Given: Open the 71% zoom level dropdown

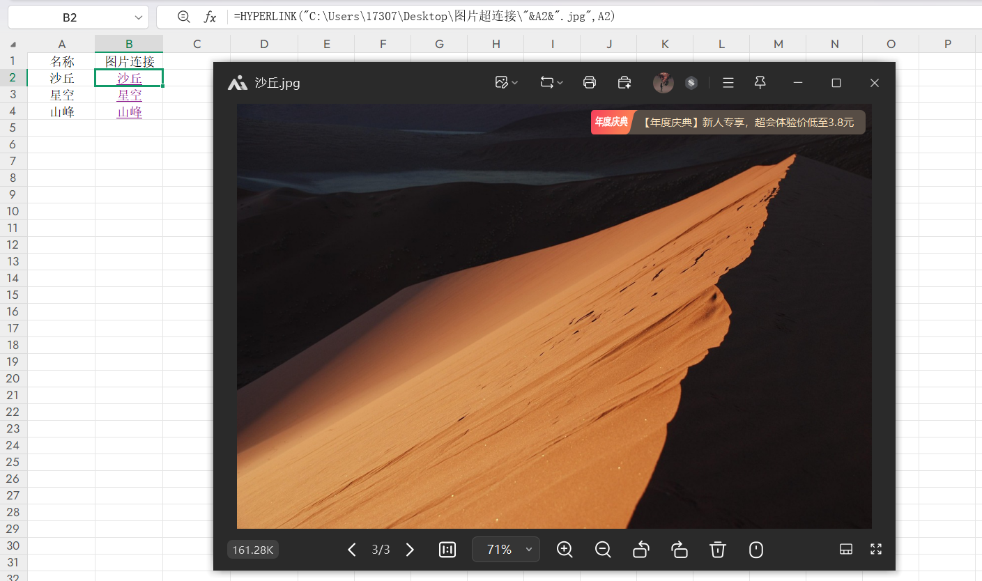Looking at the screenshot, I should click(528, 550).
